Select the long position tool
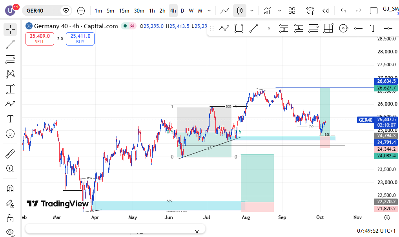 click(x=299, y=28)
